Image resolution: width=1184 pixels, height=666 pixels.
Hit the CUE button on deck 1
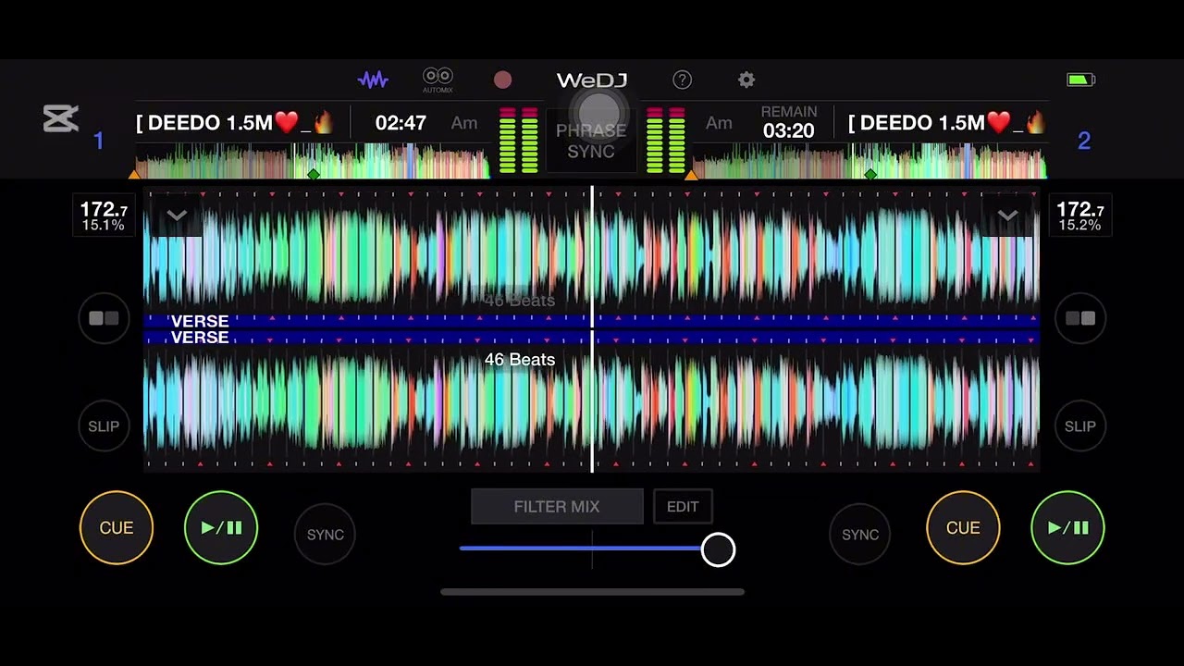(117, 527)
